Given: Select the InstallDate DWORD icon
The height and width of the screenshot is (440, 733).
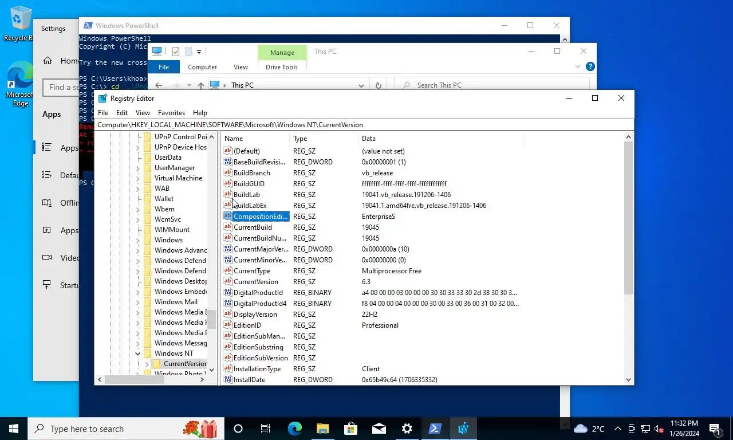Looking at the screenshot, I should [x=228, y=380].
